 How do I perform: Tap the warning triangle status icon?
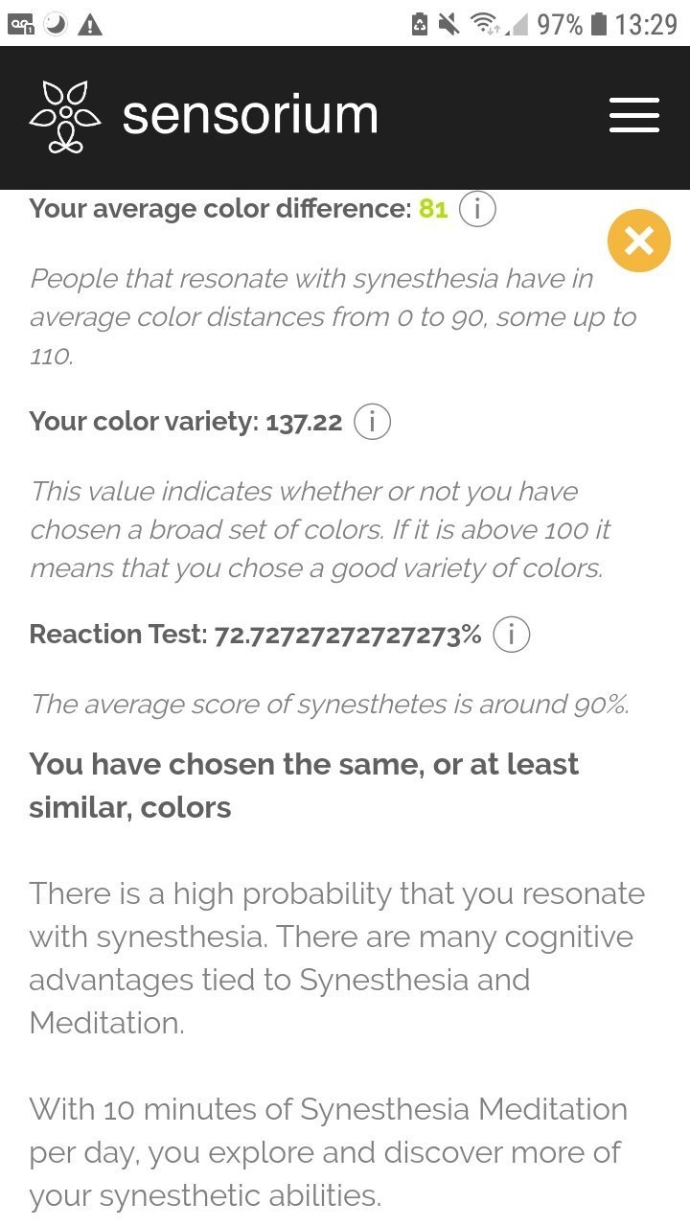90,24
